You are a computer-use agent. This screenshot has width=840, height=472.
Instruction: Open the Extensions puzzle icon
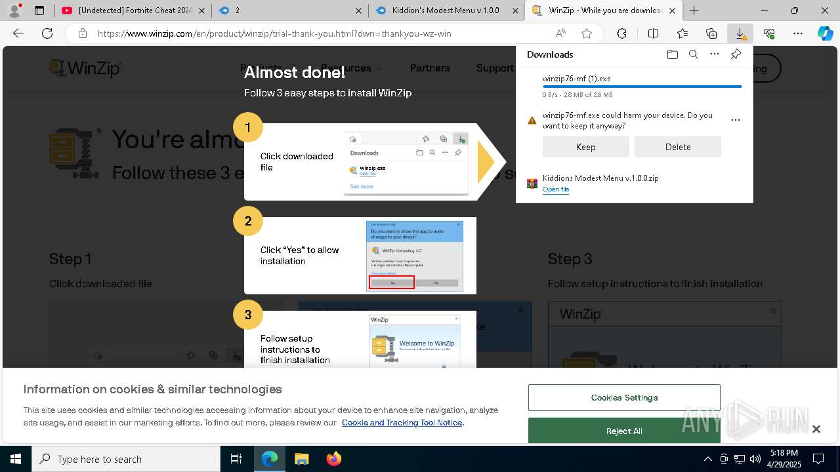[621, 33]
